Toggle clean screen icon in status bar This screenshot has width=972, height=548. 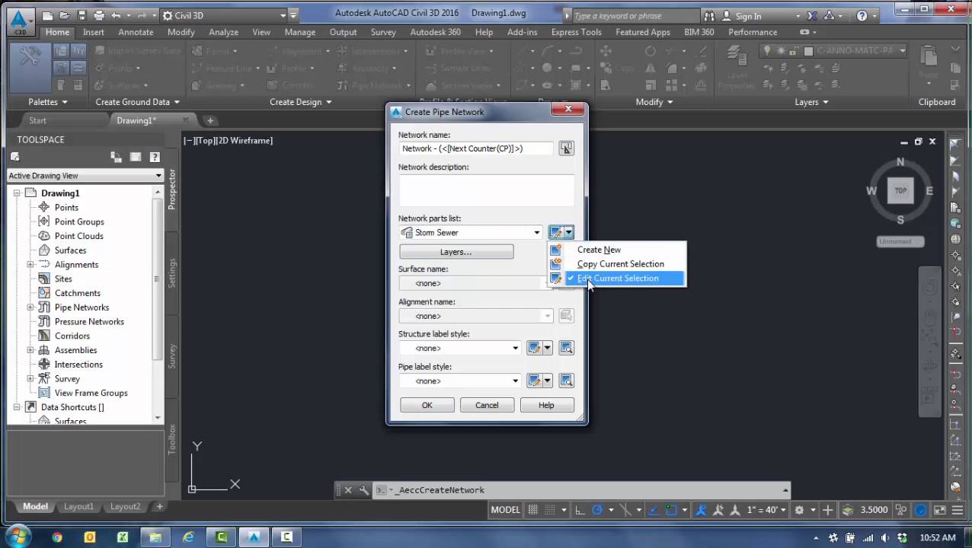point(938,510)
